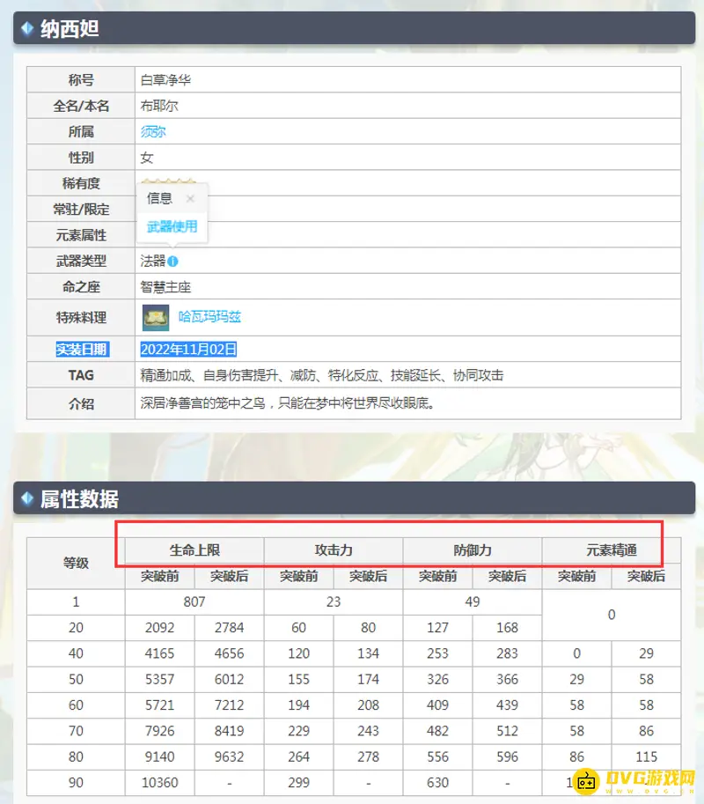This screenshot has width=704, height=804.
Task: Select the 防御力 column header
Action: (x=473, y=550)
